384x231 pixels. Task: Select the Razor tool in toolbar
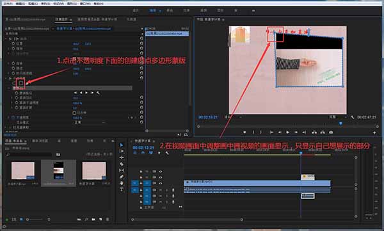click(122, 164)
